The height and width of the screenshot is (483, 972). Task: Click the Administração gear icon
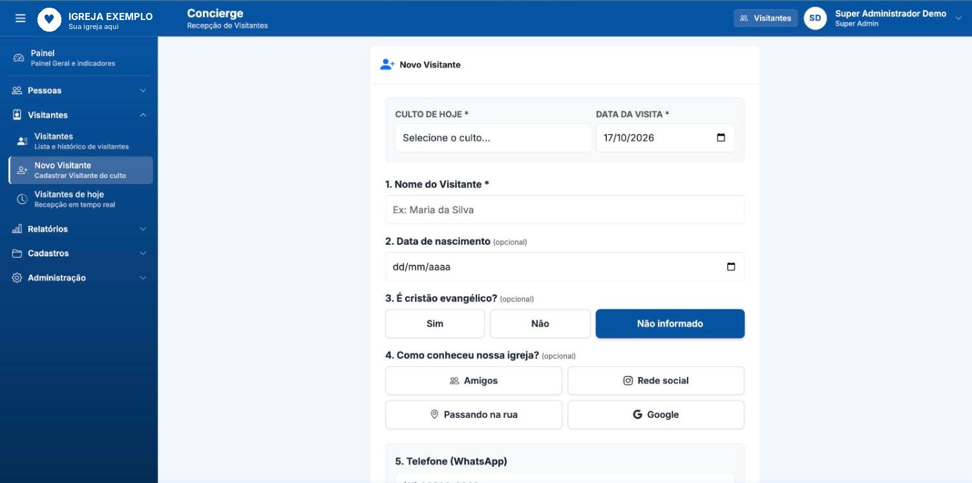[17, 278]
